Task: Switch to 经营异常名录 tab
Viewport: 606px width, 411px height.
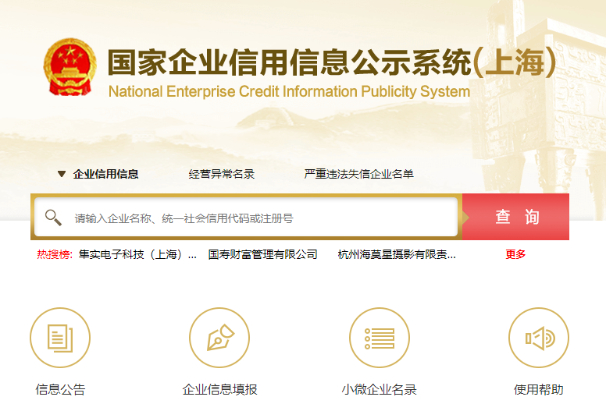Action: [222, 174]
